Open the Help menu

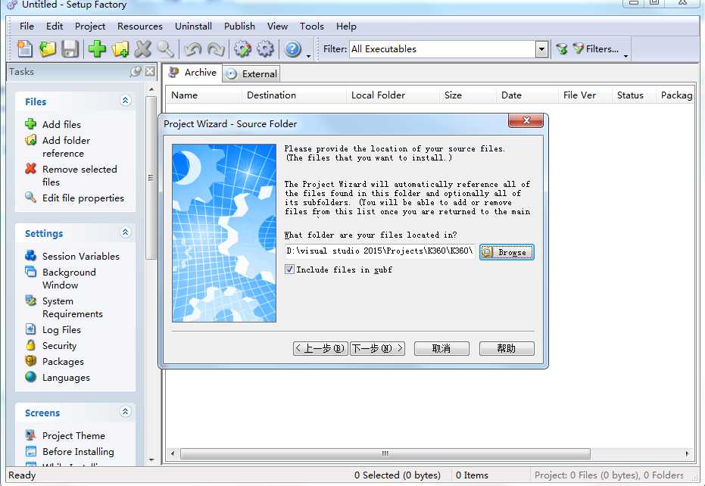click(346, 26)
